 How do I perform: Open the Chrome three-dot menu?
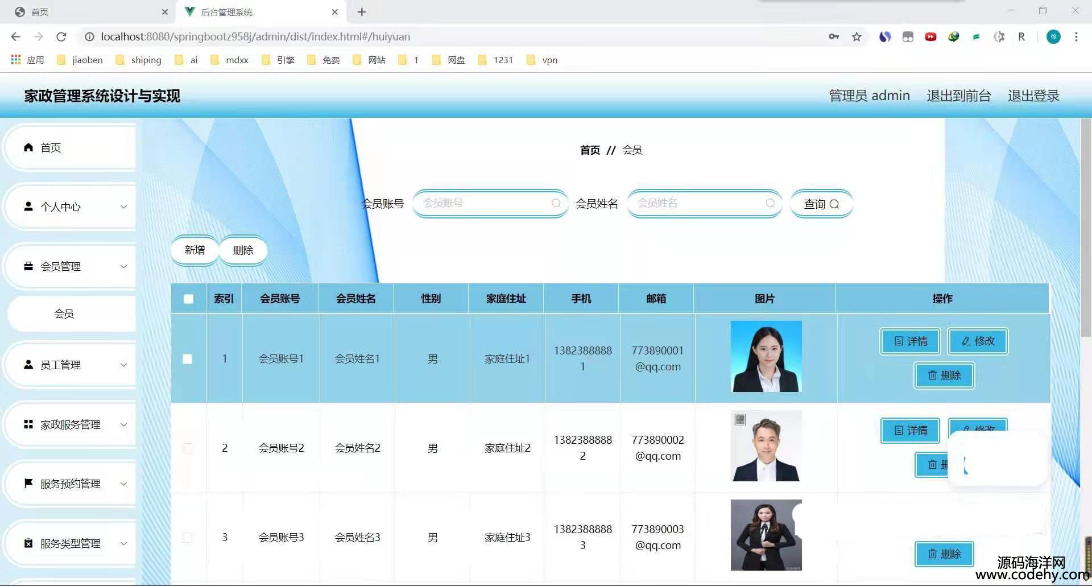point(1076,37)
